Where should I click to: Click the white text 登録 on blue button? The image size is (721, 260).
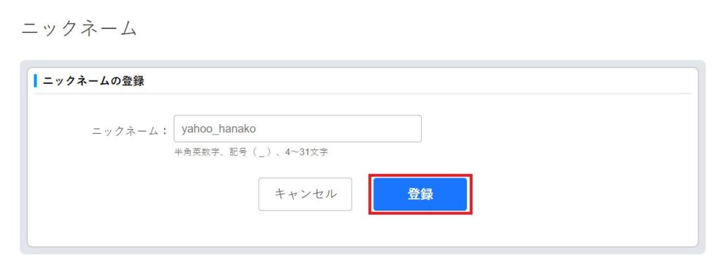[420, 194]
